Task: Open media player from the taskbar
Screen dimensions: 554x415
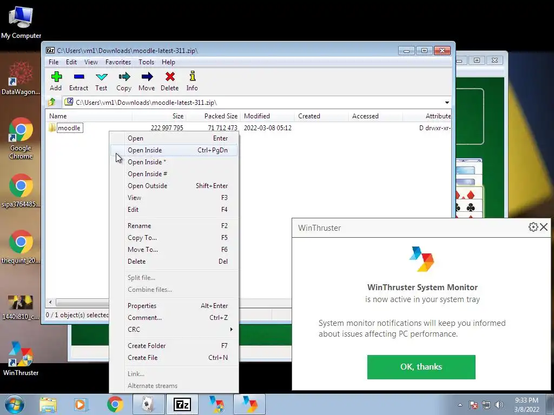Action: 80,405
